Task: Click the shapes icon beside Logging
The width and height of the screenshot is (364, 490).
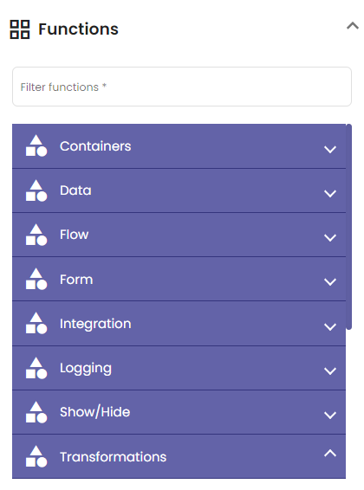Action: [36, 368]
